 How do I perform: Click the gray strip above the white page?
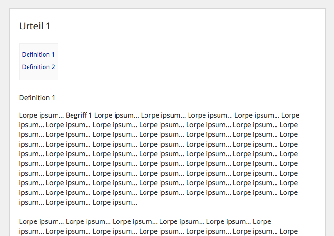(167, 4)
